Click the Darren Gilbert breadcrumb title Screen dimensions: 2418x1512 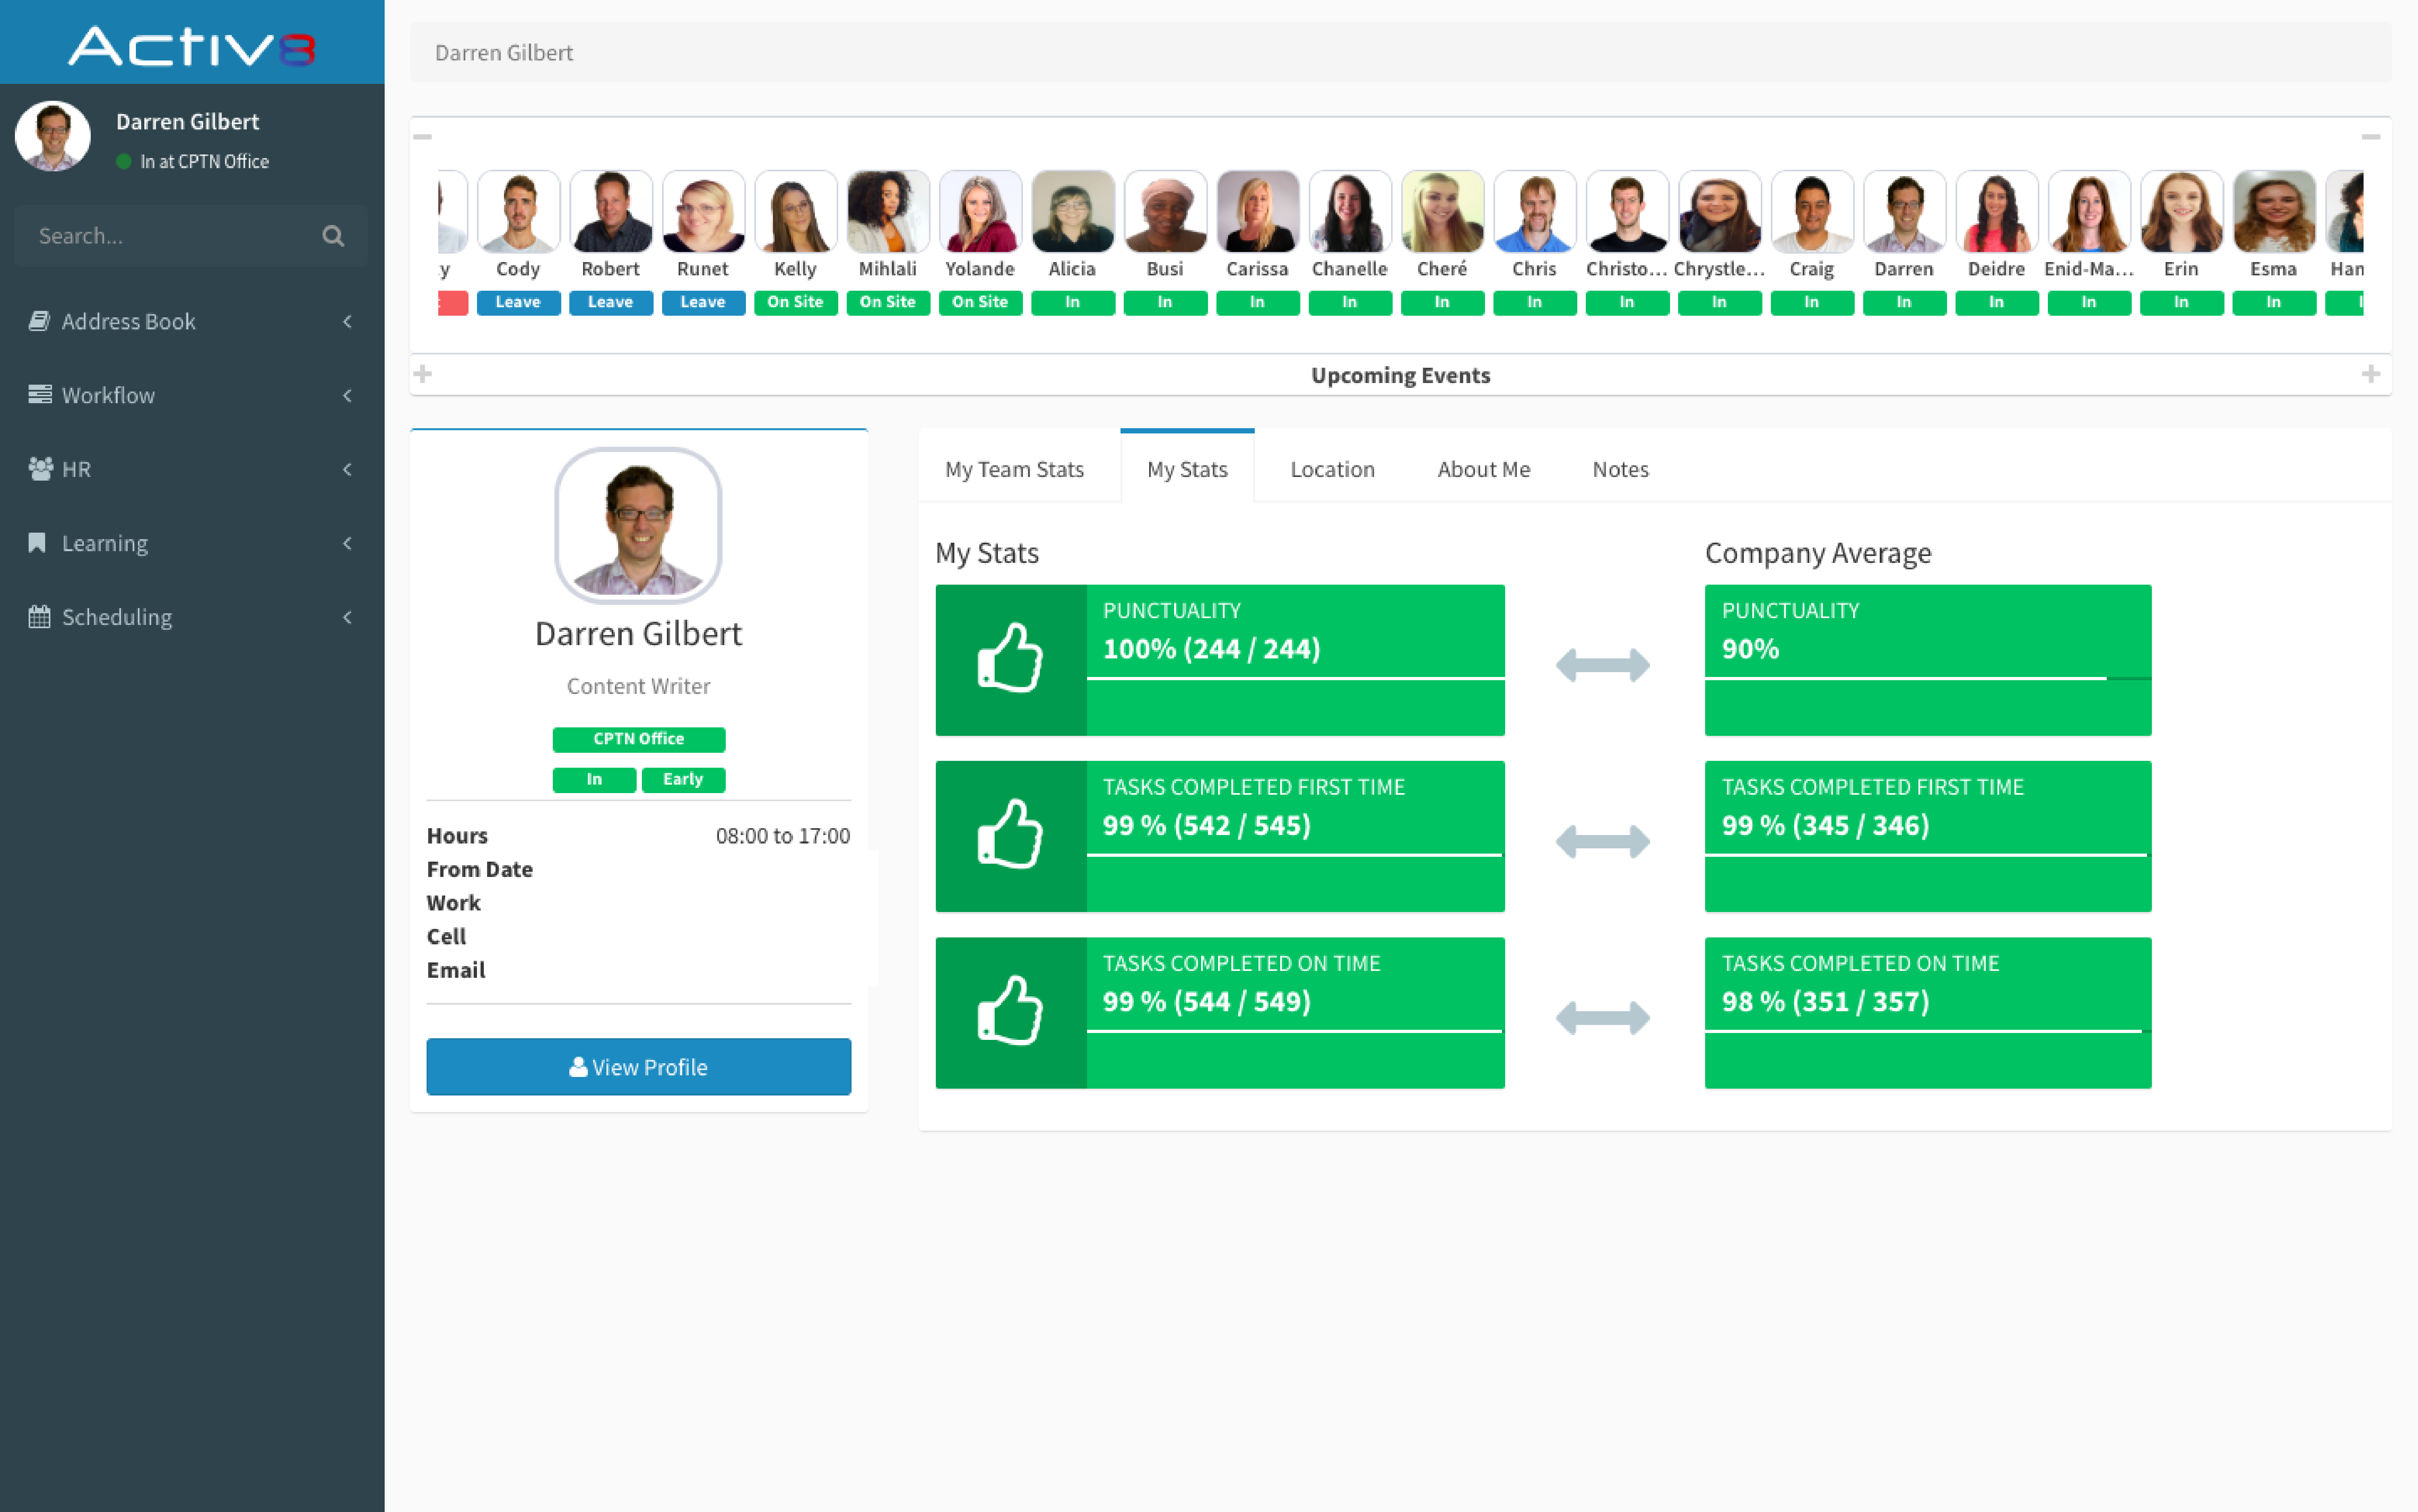pos(504,53)
